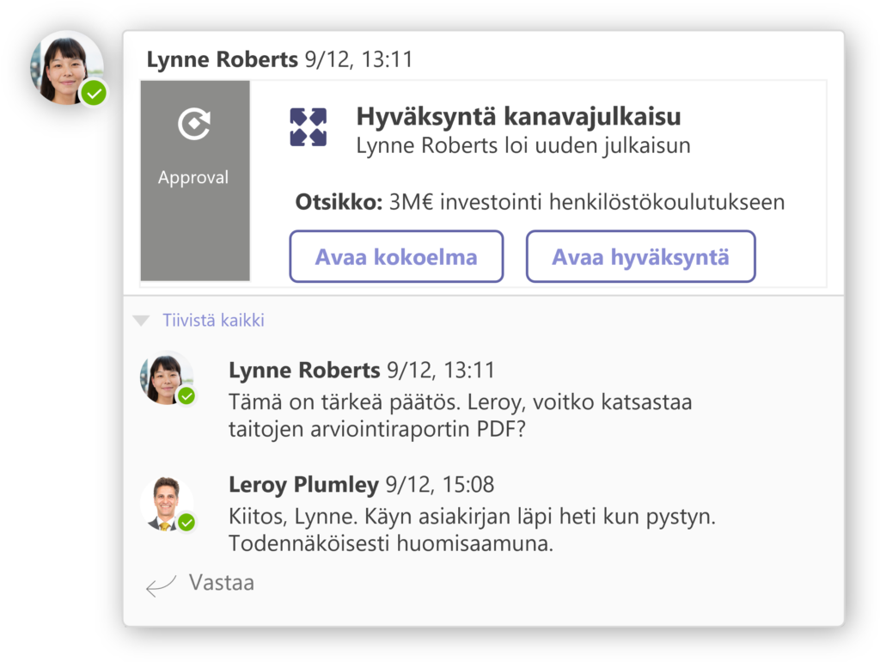Viewport: 880px width, 662px height.
Task: Click Lynne Roberts' large profile picture
Action: click(65, 69)
